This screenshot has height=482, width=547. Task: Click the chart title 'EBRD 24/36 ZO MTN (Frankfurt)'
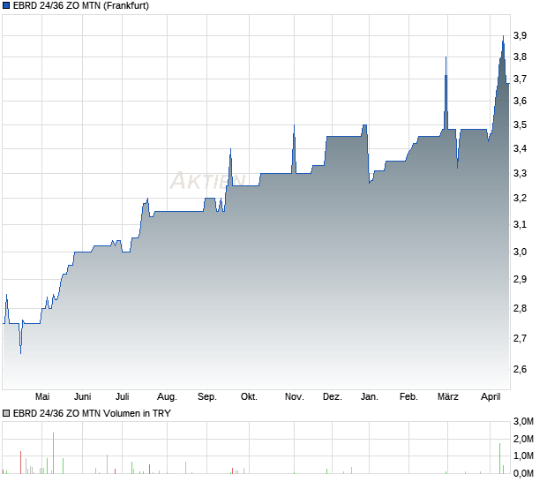coord(81,5)
